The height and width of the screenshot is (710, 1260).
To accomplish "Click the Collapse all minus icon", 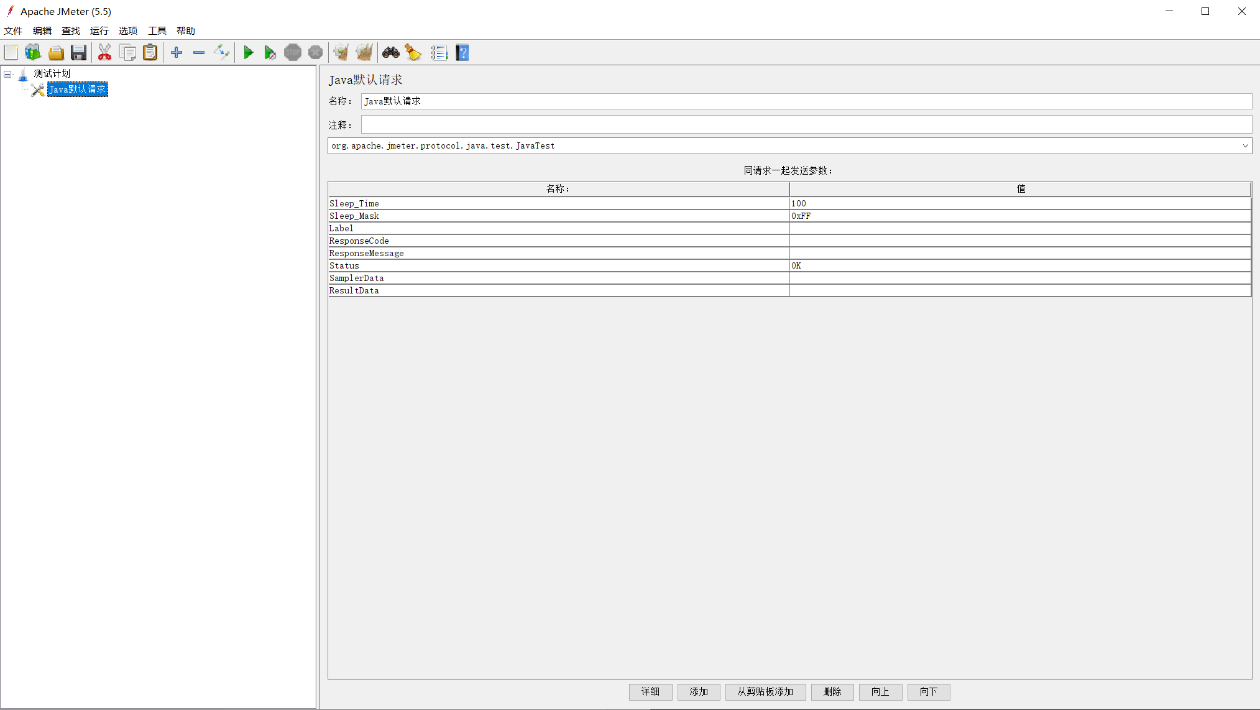I will point(199,53).
